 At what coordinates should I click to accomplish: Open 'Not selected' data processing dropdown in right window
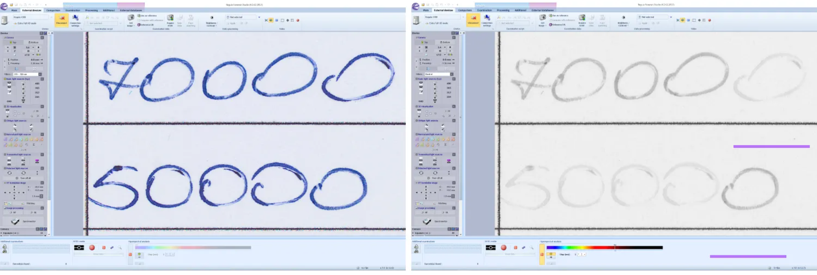coord(671,17)
